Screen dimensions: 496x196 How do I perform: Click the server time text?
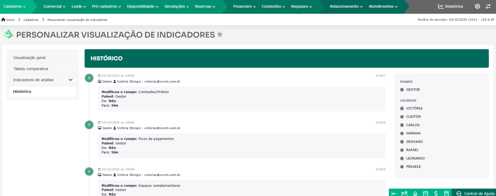tap(456, 20)
